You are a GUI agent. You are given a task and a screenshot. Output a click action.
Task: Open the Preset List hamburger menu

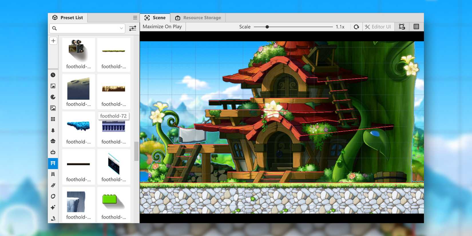coord(135,18)
